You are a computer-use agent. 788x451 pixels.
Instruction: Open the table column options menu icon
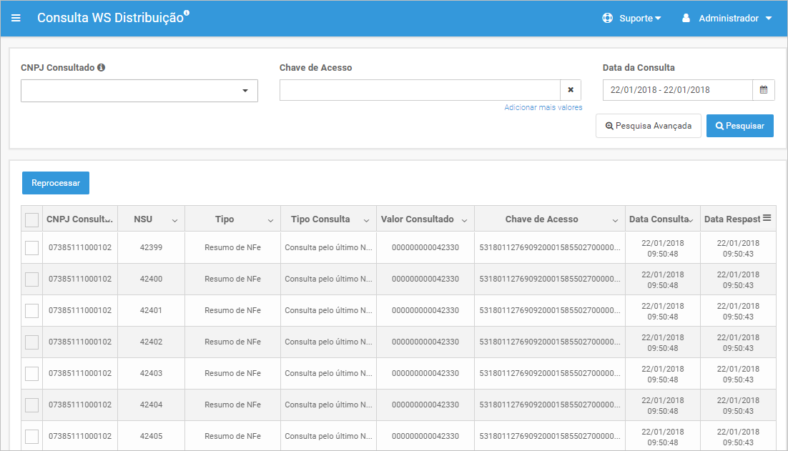tap(767, 217)
